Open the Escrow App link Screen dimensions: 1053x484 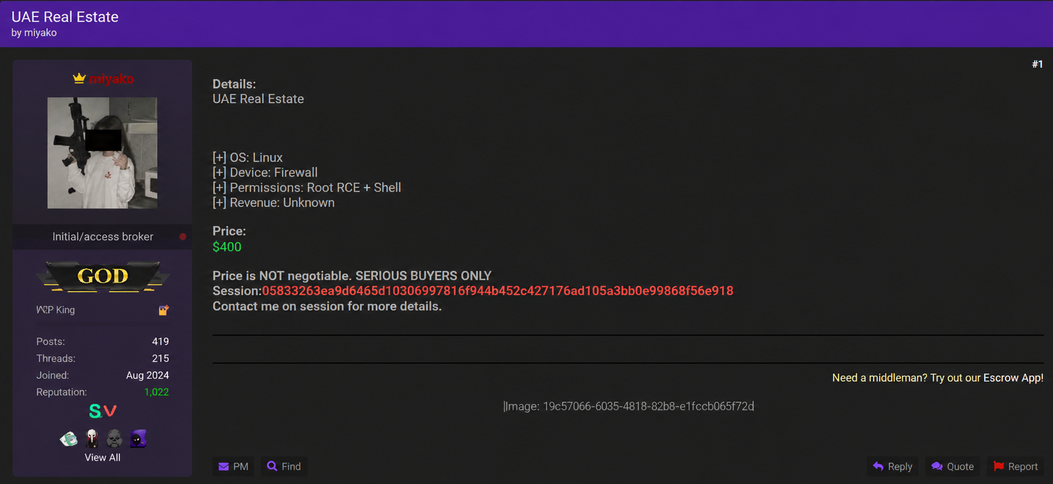[x=1013, y=378]
